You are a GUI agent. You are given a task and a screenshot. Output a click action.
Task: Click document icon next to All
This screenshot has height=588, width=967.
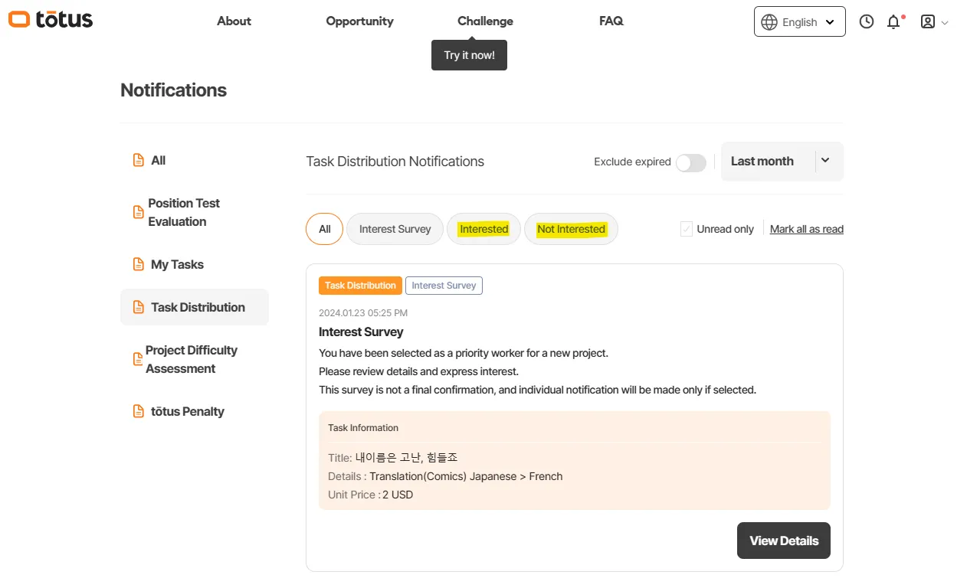pyautogui.click(x=139, y=160)
